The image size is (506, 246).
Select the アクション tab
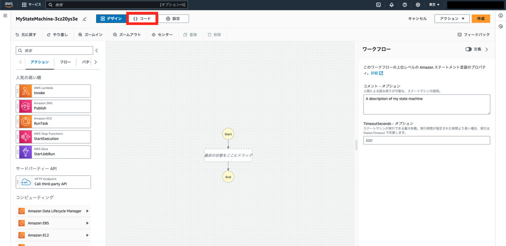click(x=40, y=62)
